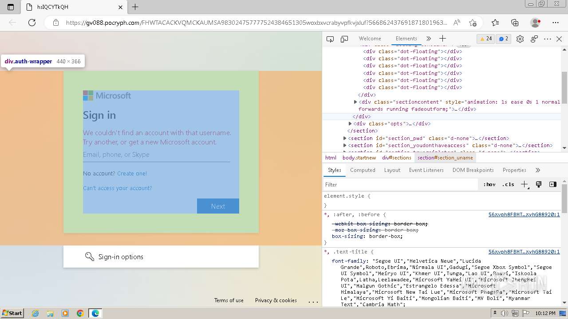Add a new DevTools tool tab

442,39
